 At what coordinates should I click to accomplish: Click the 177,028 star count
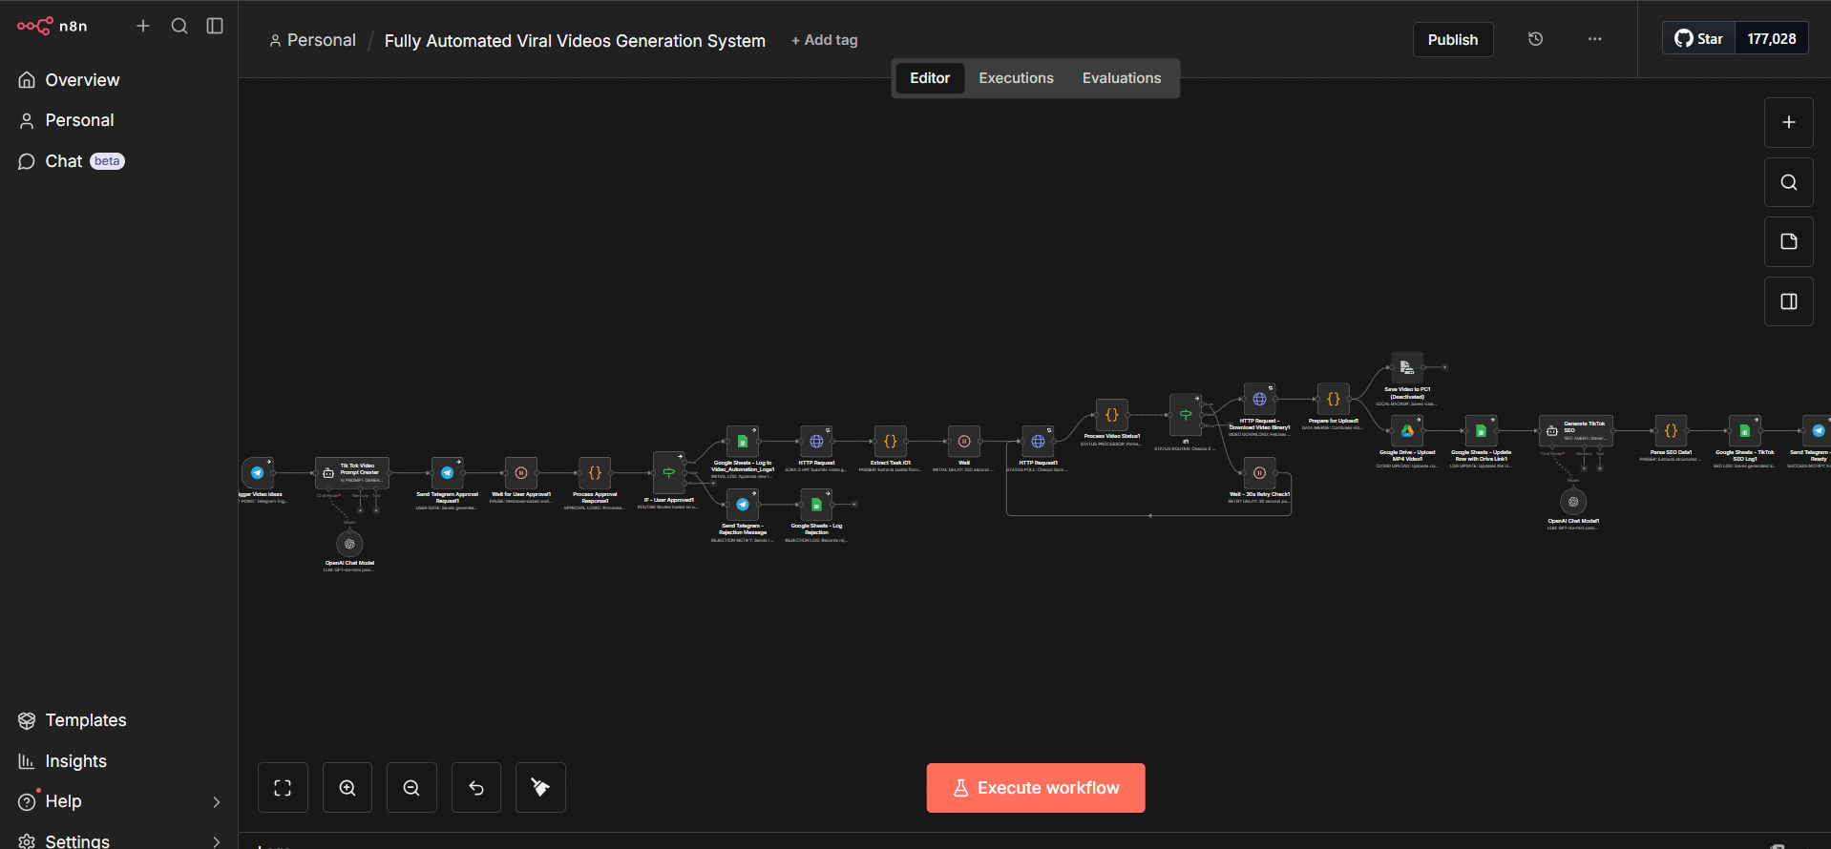pyautogui.click(x=1772, y=39)
